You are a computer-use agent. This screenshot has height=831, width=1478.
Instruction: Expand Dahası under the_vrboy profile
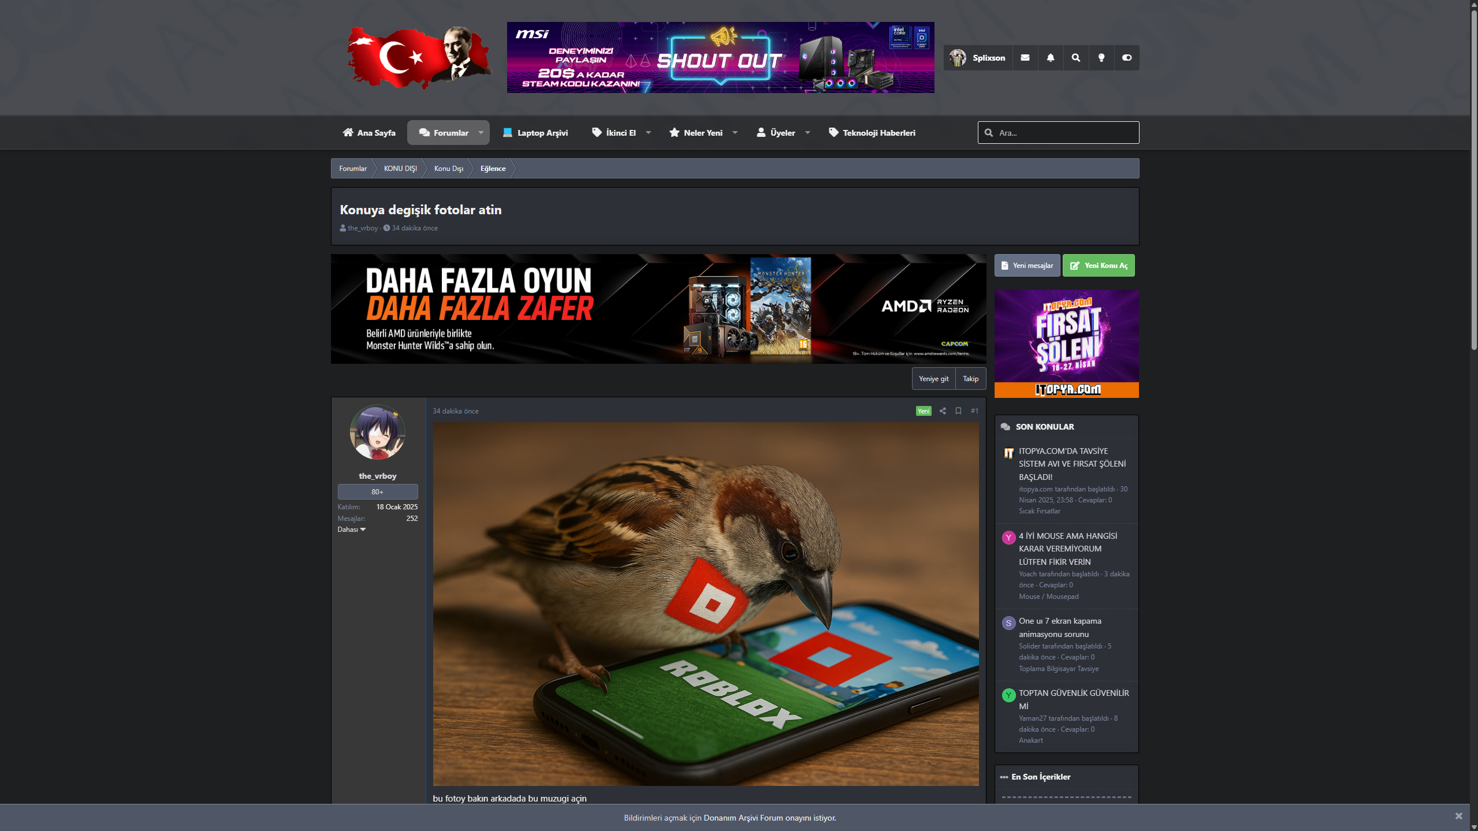click(x=351, y=530)
